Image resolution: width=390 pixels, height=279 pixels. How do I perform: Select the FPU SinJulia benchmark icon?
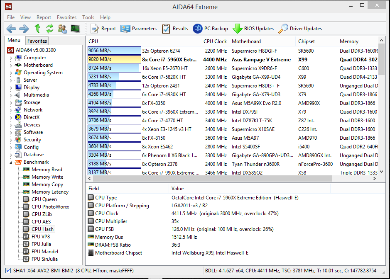[26, 259]
